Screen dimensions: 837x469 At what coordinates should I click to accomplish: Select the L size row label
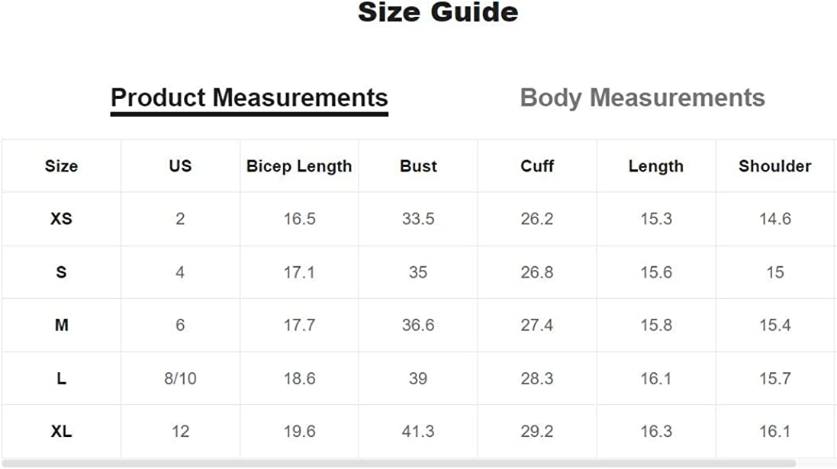[x=61, y=379]
